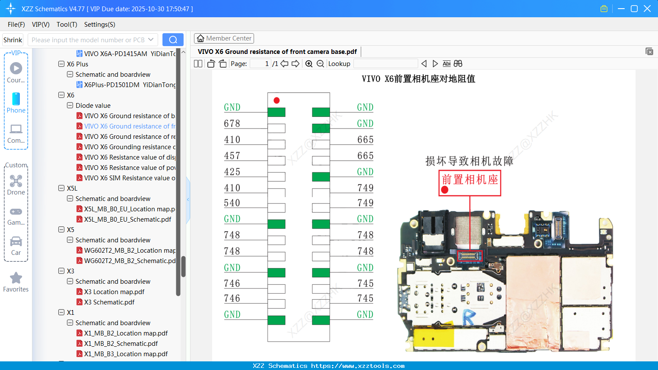
Task: Open the Tool(T) menu
Action: pos(67,25)
